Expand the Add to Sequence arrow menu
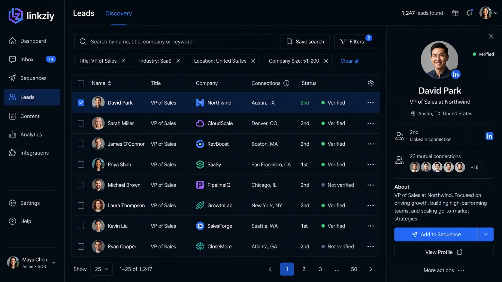The height and width of the screenshot is (282, 502). (486, 234)
